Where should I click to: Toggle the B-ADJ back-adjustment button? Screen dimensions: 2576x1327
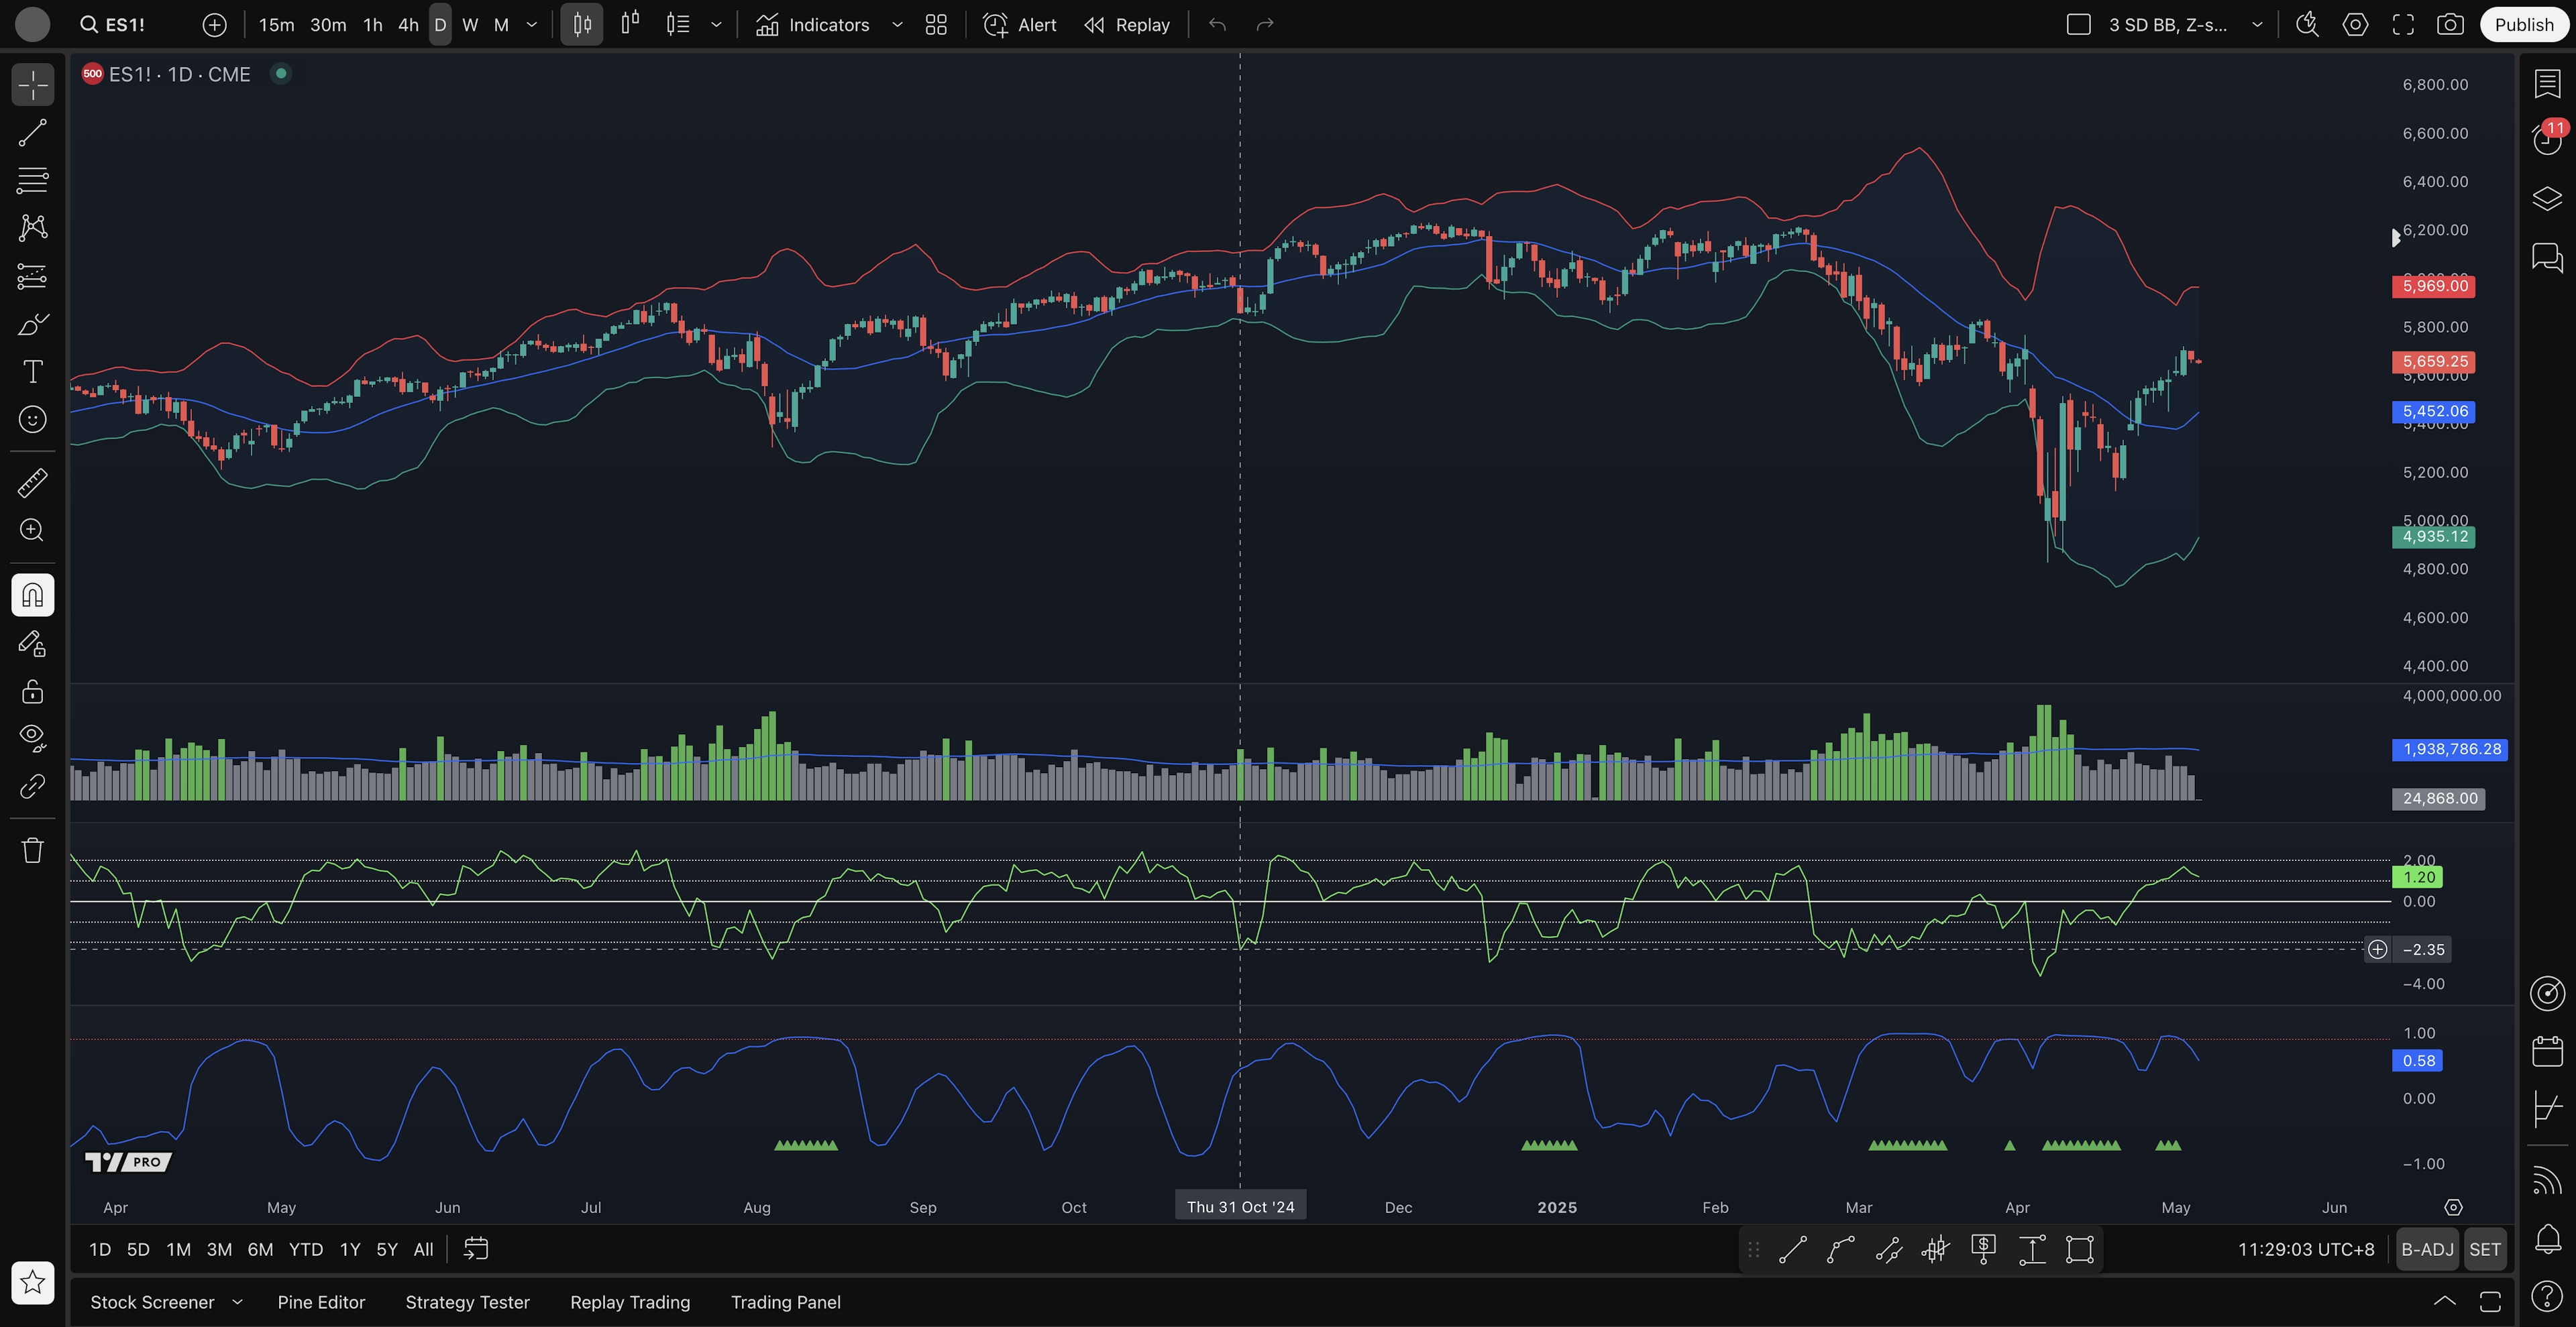coord(2427,1249)
